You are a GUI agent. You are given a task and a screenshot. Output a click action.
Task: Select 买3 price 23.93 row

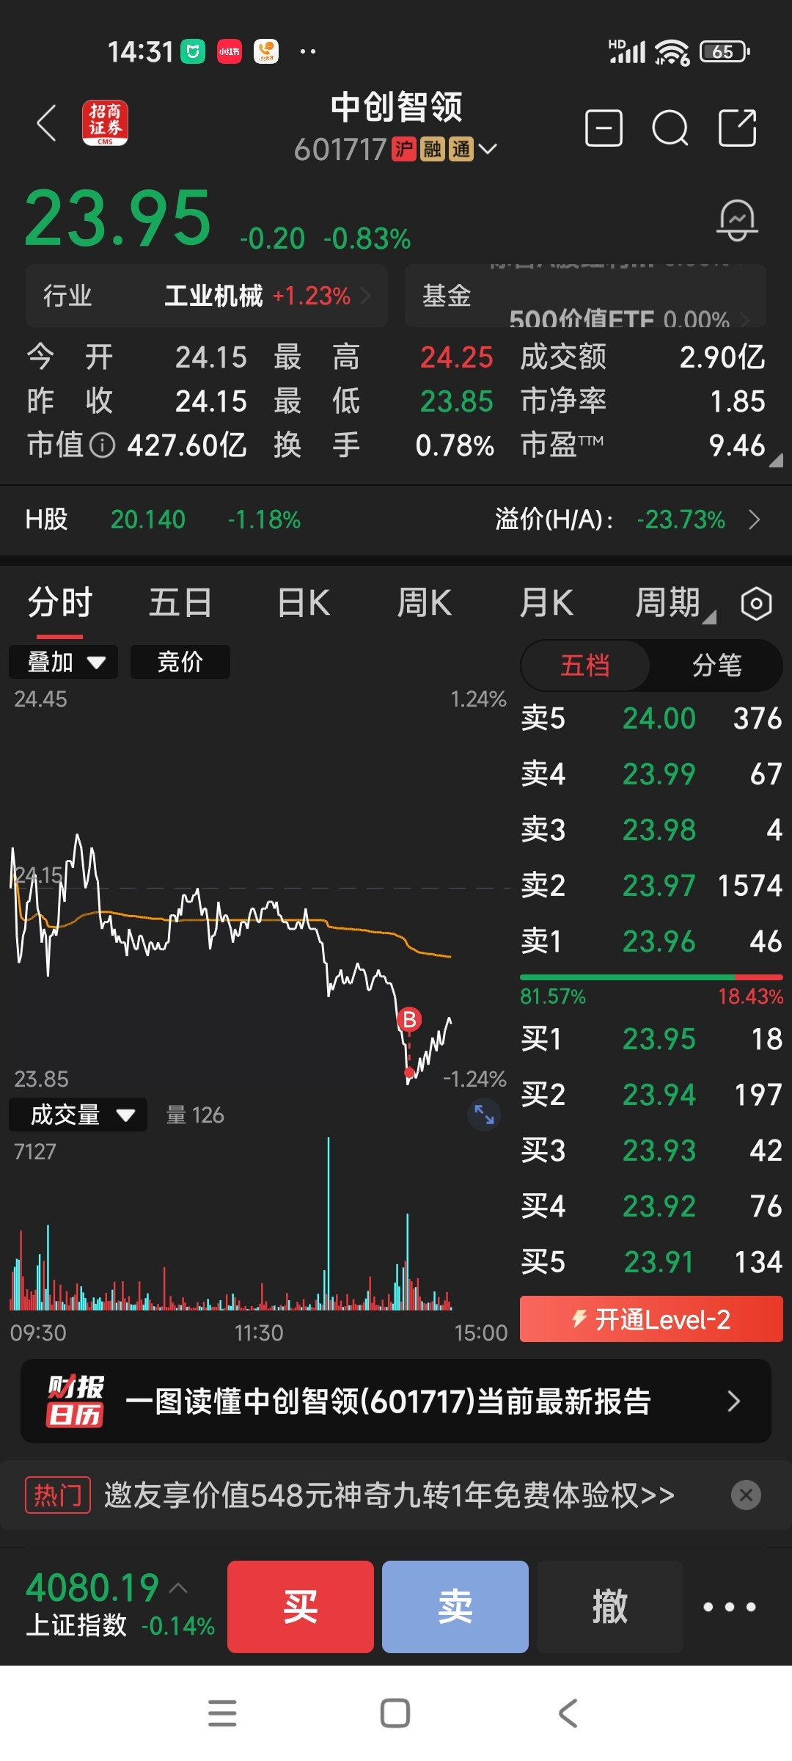point(651,1151)
